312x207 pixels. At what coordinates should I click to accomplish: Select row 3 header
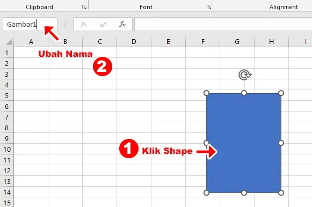click(7, 74)
